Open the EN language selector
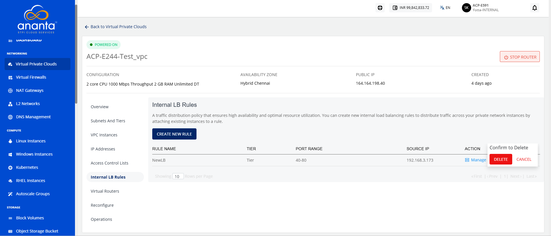This screenshot has height=236, width=551. point(445,8)
